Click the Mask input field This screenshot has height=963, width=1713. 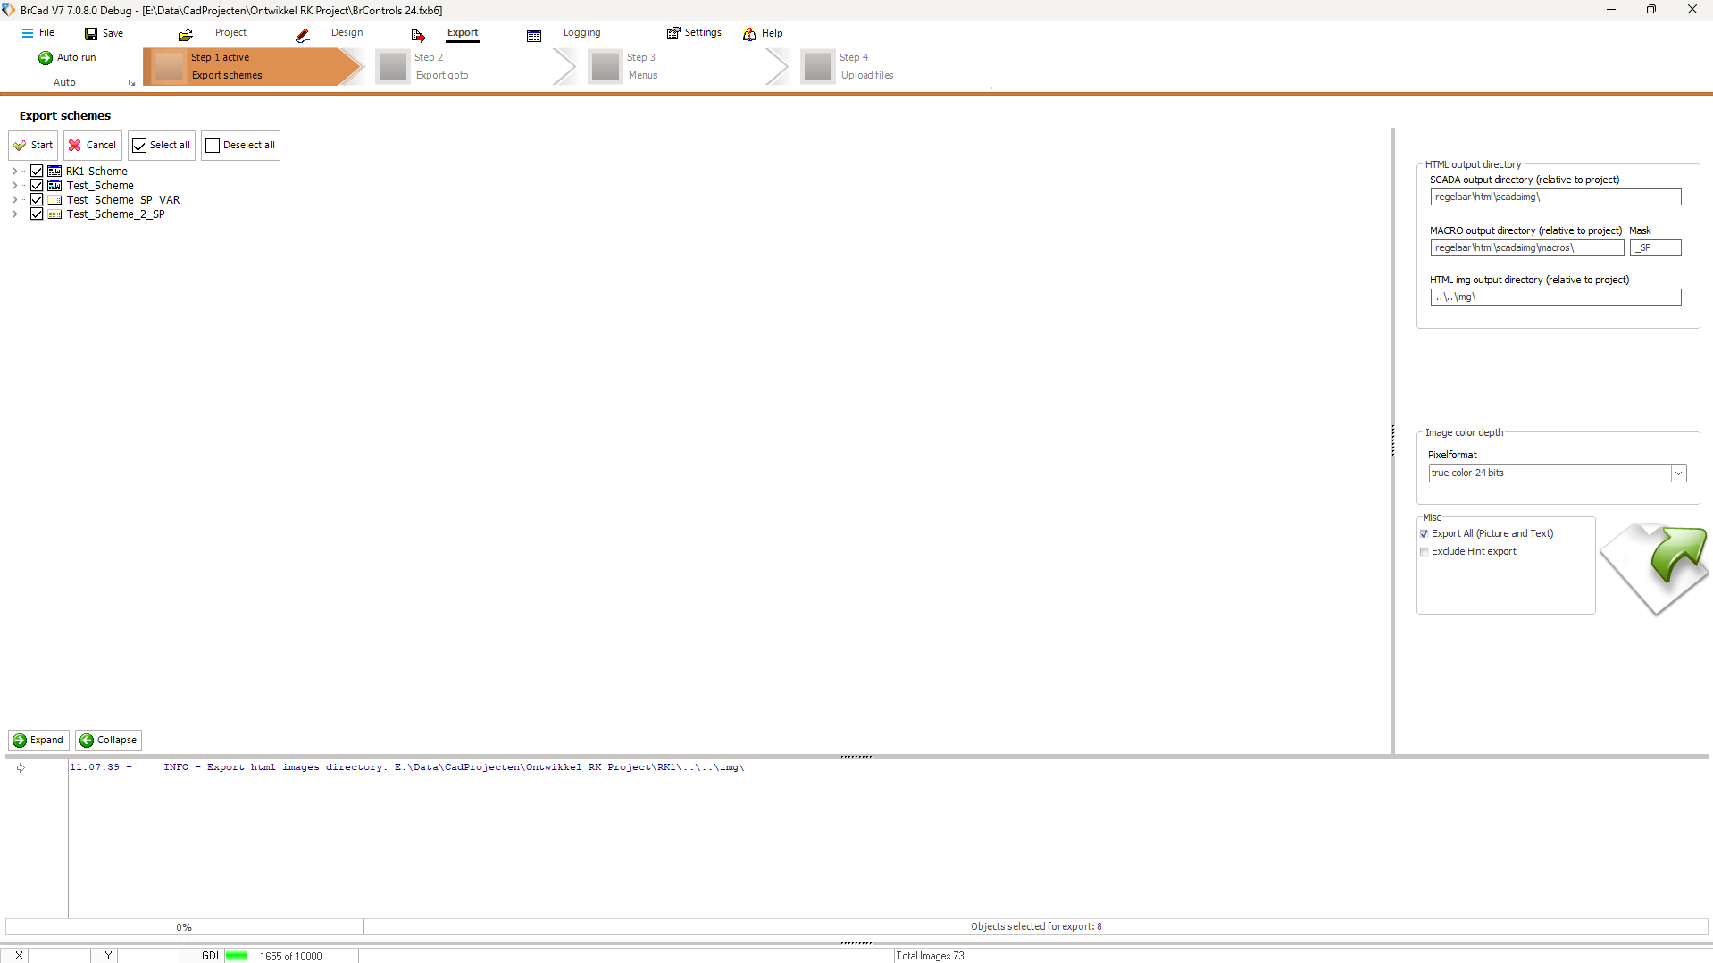click(x=1655, y=248)
